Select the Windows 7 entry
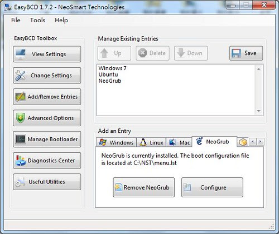This screenshot has height=234, width=279. tap(112, 68)
